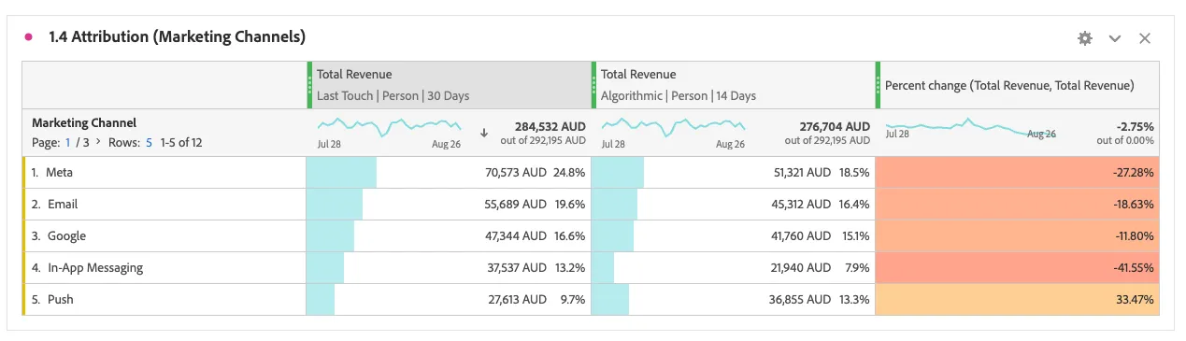The height and width of the screenshot is (341, 1186).
Task: Select Algorithmic Total Revenue column header
Action: pos(733,85)
